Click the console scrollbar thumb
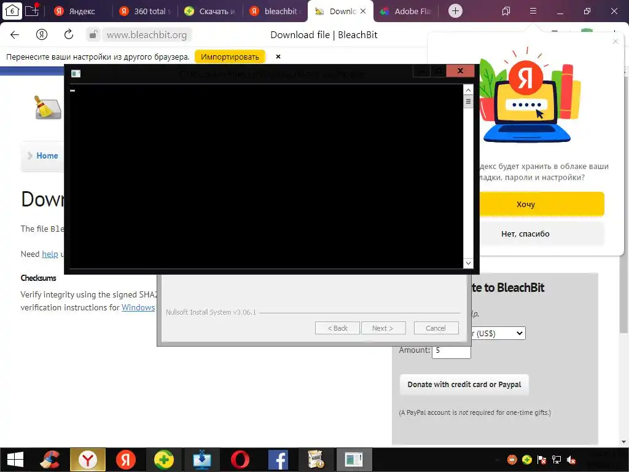This screenshot has height=472, width=629. tap(468, 101)
